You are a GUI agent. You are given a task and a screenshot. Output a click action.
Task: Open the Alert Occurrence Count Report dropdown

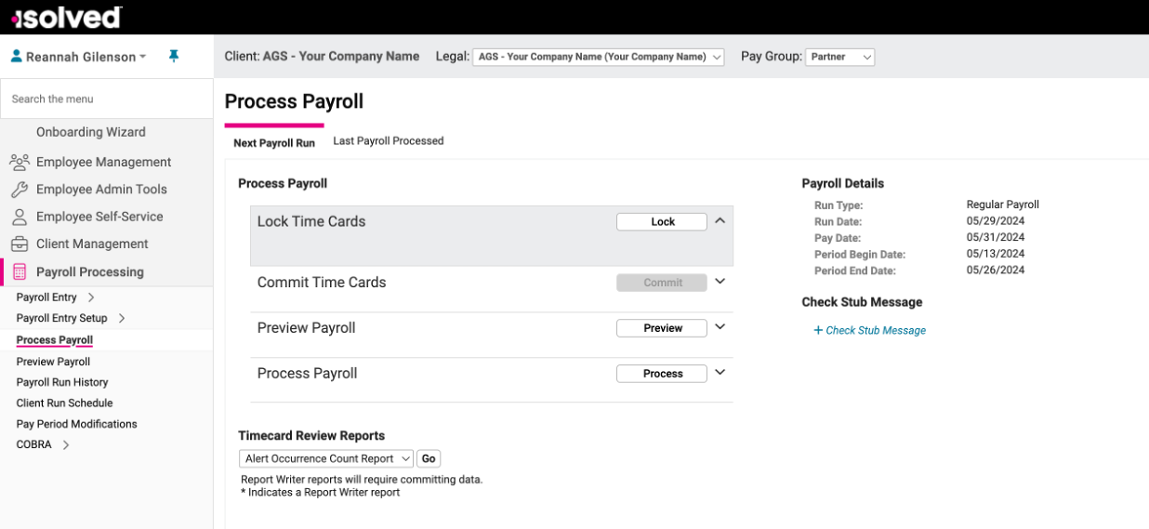point(326,458)
